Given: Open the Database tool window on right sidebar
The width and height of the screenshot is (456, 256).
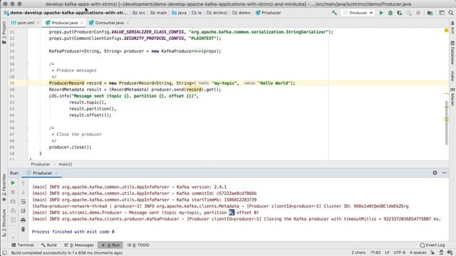Looking at the screenshot, I should click(452, 53).
